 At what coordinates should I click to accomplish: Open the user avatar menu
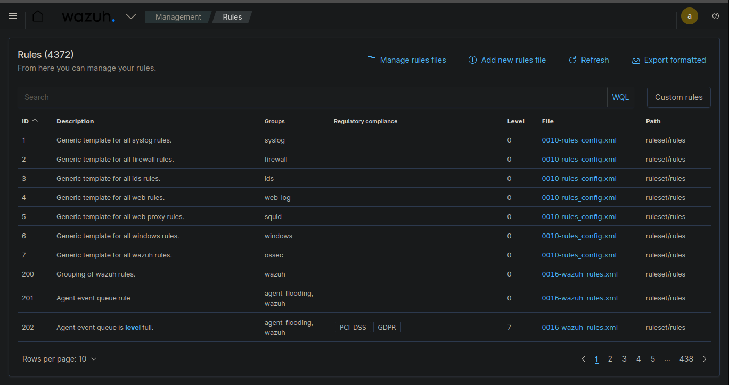tap(690, 16)
